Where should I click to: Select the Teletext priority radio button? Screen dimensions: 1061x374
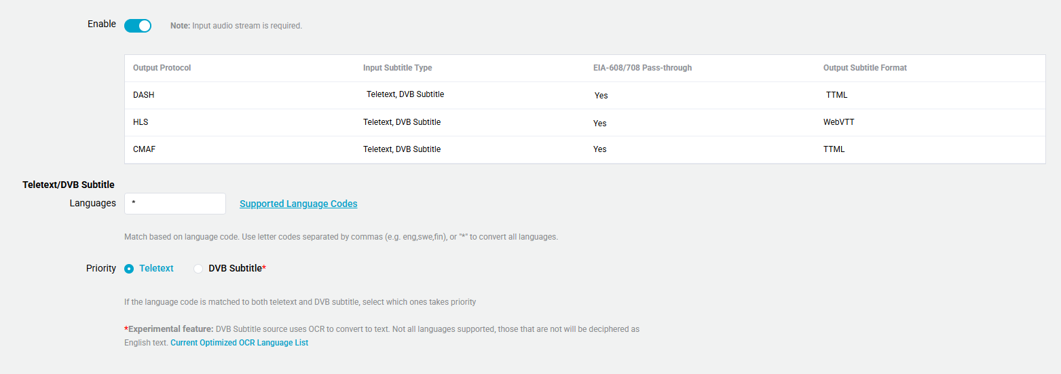click(x=129, y=269)
